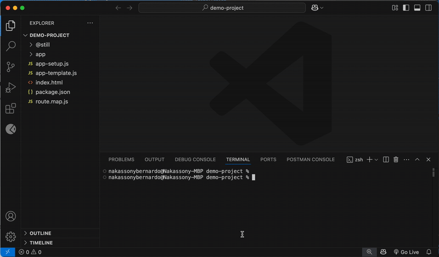
Task: Maximize panel size with up chevron
Action: [x=417, y=159]
